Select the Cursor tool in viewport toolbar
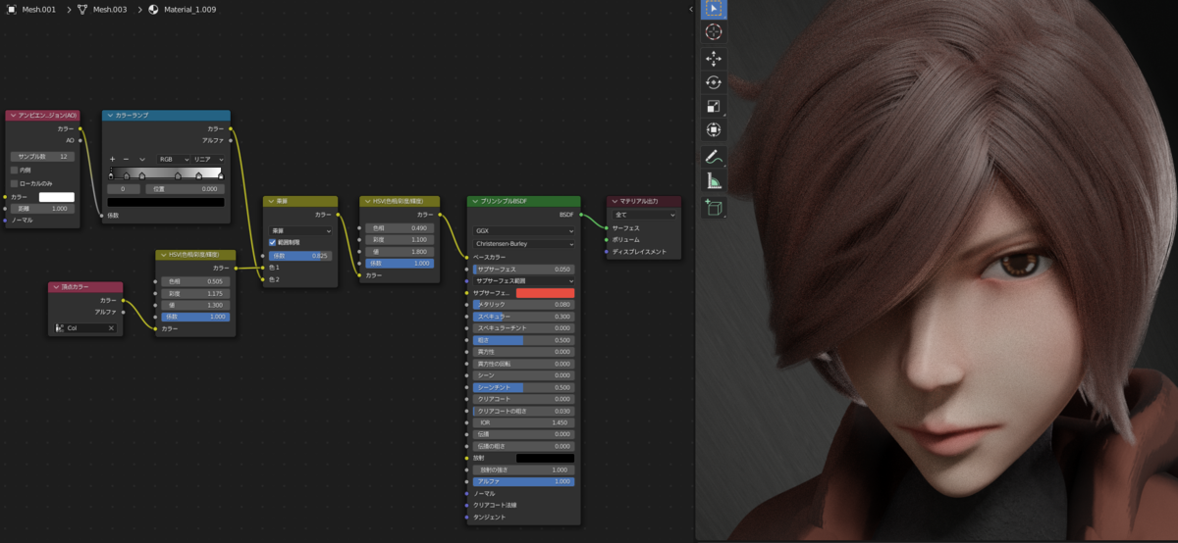This screenshot has height=543, width=1178. click(x=714, y=32)
